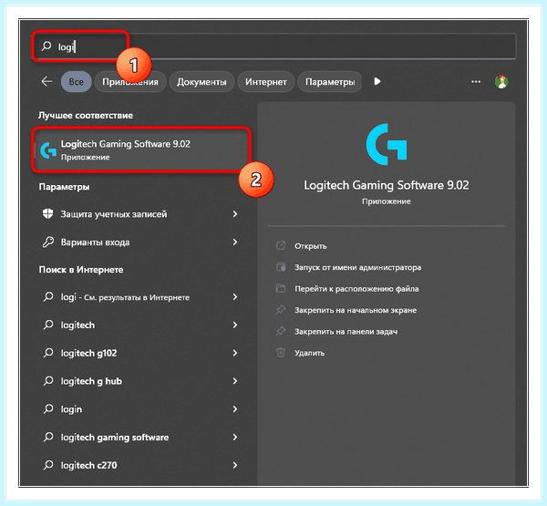This screenshot has width=547, height=506.
Task: Select the 'Все' filter tab
Action: 76,82
